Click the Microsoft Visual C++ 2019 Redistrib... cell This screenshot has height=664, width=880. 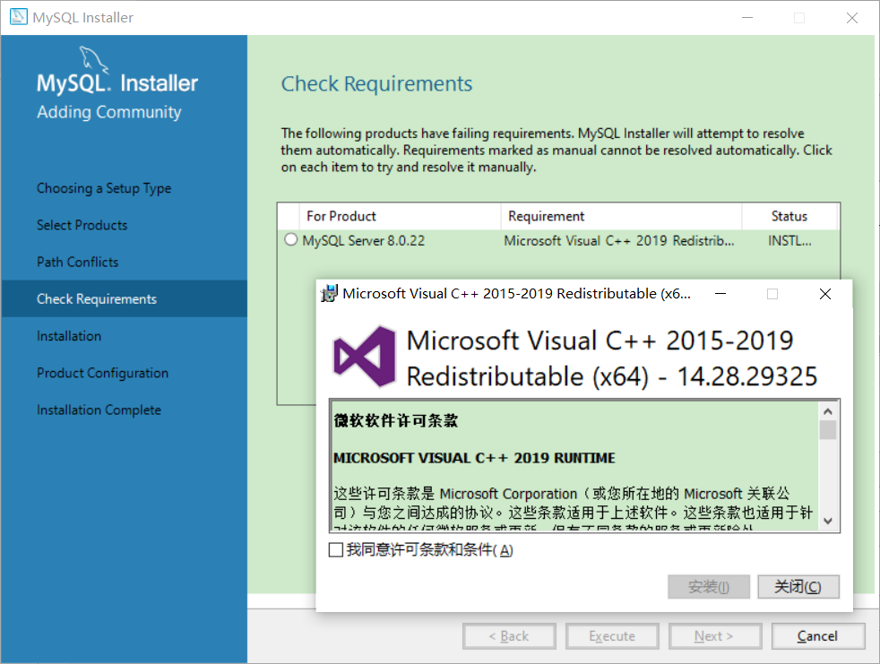point(619,241)
